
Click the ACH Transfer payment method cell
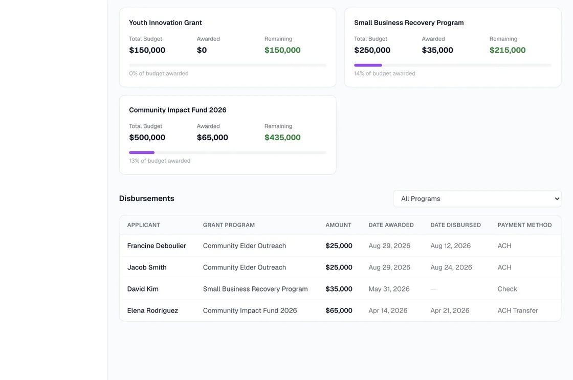(517, 310)
